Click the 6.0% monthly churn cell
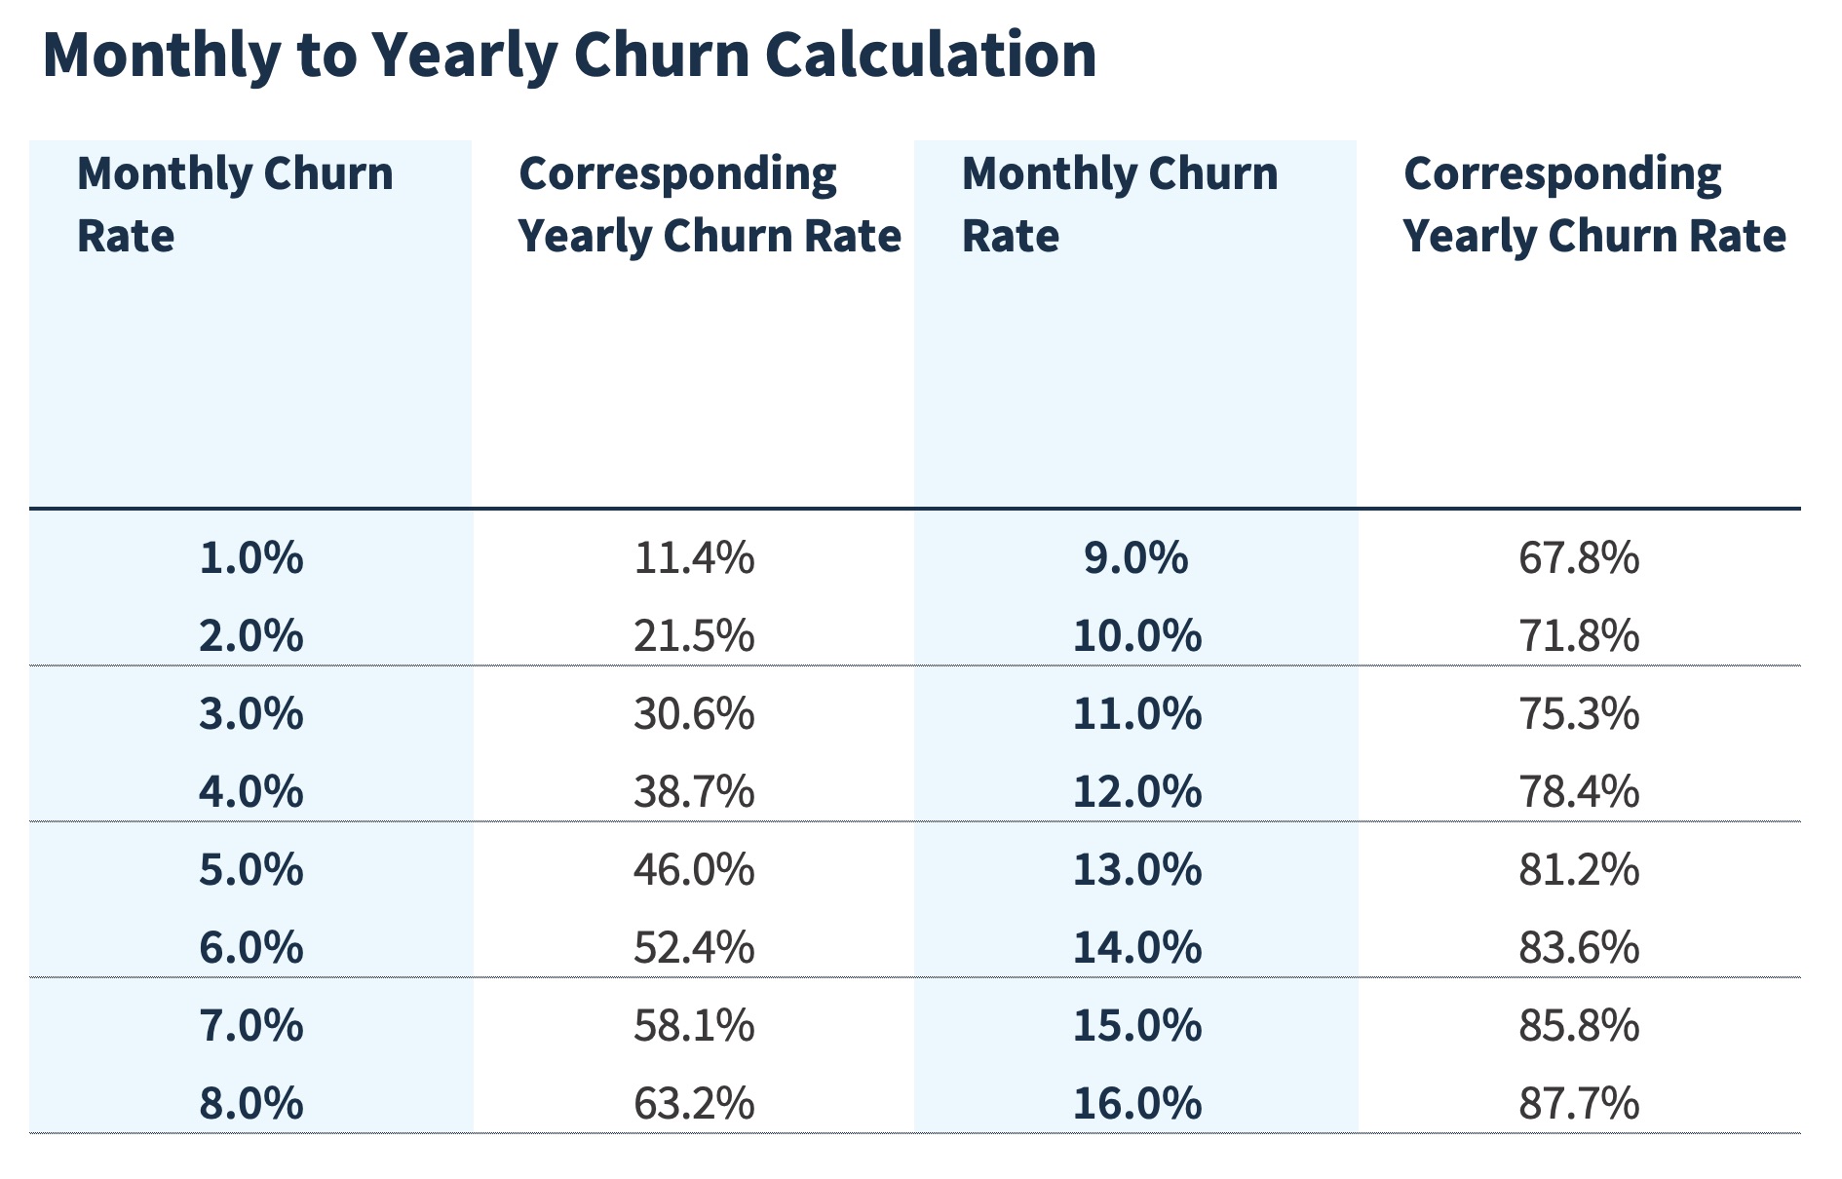 click(250, 947)
